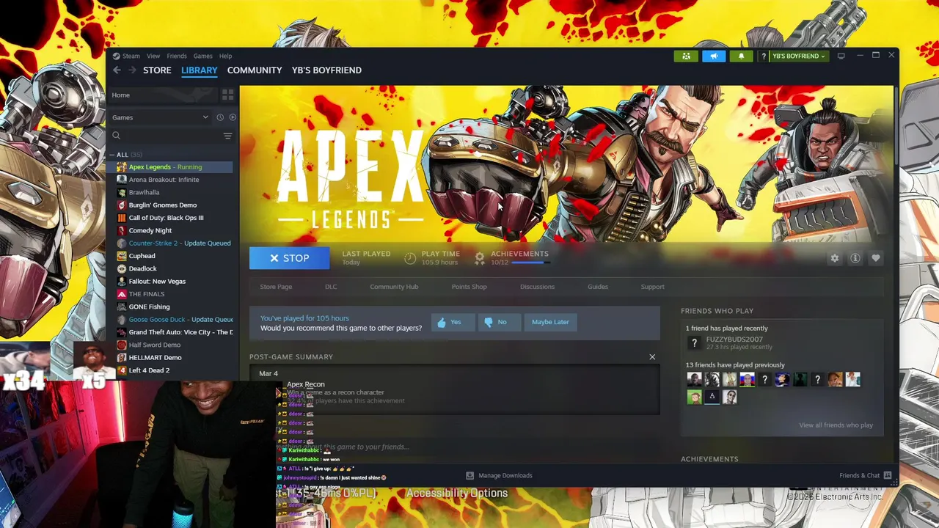The width and height of the screenshot is (939, 528).
Task: Click the library search field
Action: coord(165,136)
